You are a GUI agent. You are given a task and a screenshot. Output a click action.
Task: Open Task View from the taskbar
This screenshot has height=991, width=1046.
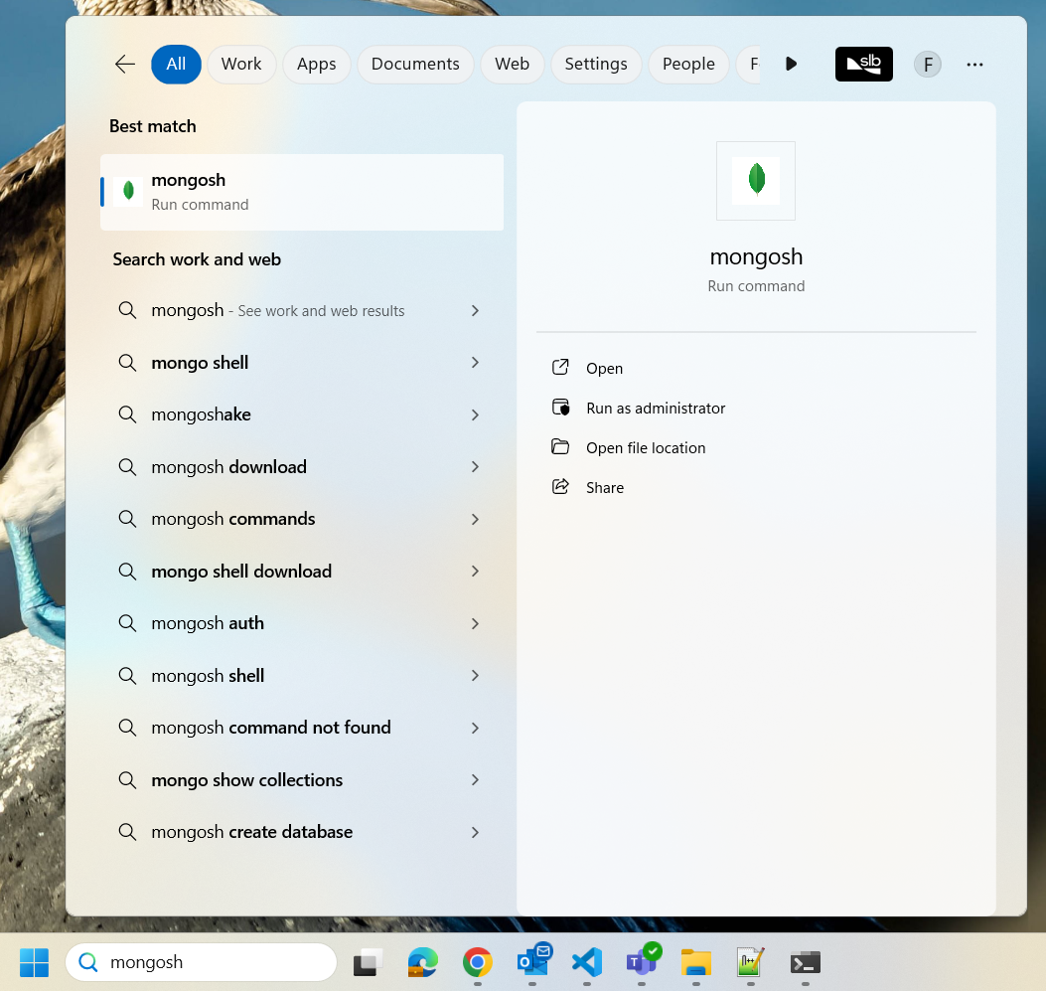click(369, 962)
